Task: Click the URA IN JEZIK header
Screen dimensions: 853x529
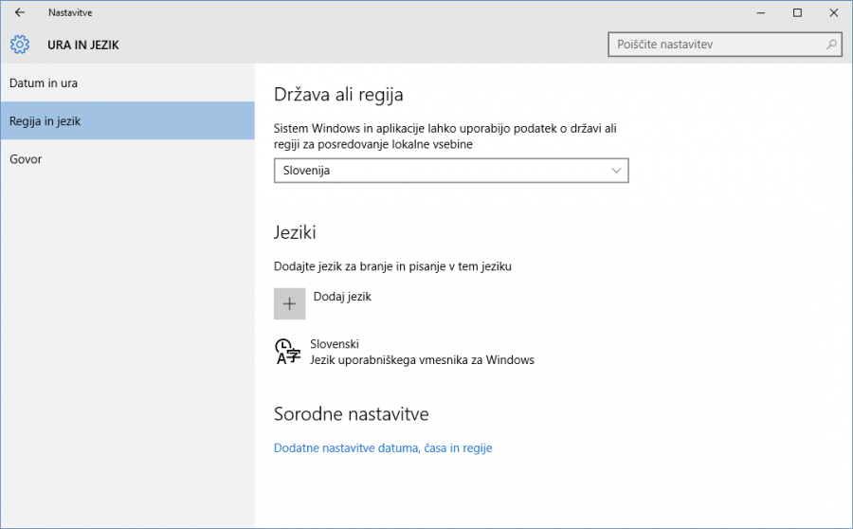Action: [x=83, y=45]
